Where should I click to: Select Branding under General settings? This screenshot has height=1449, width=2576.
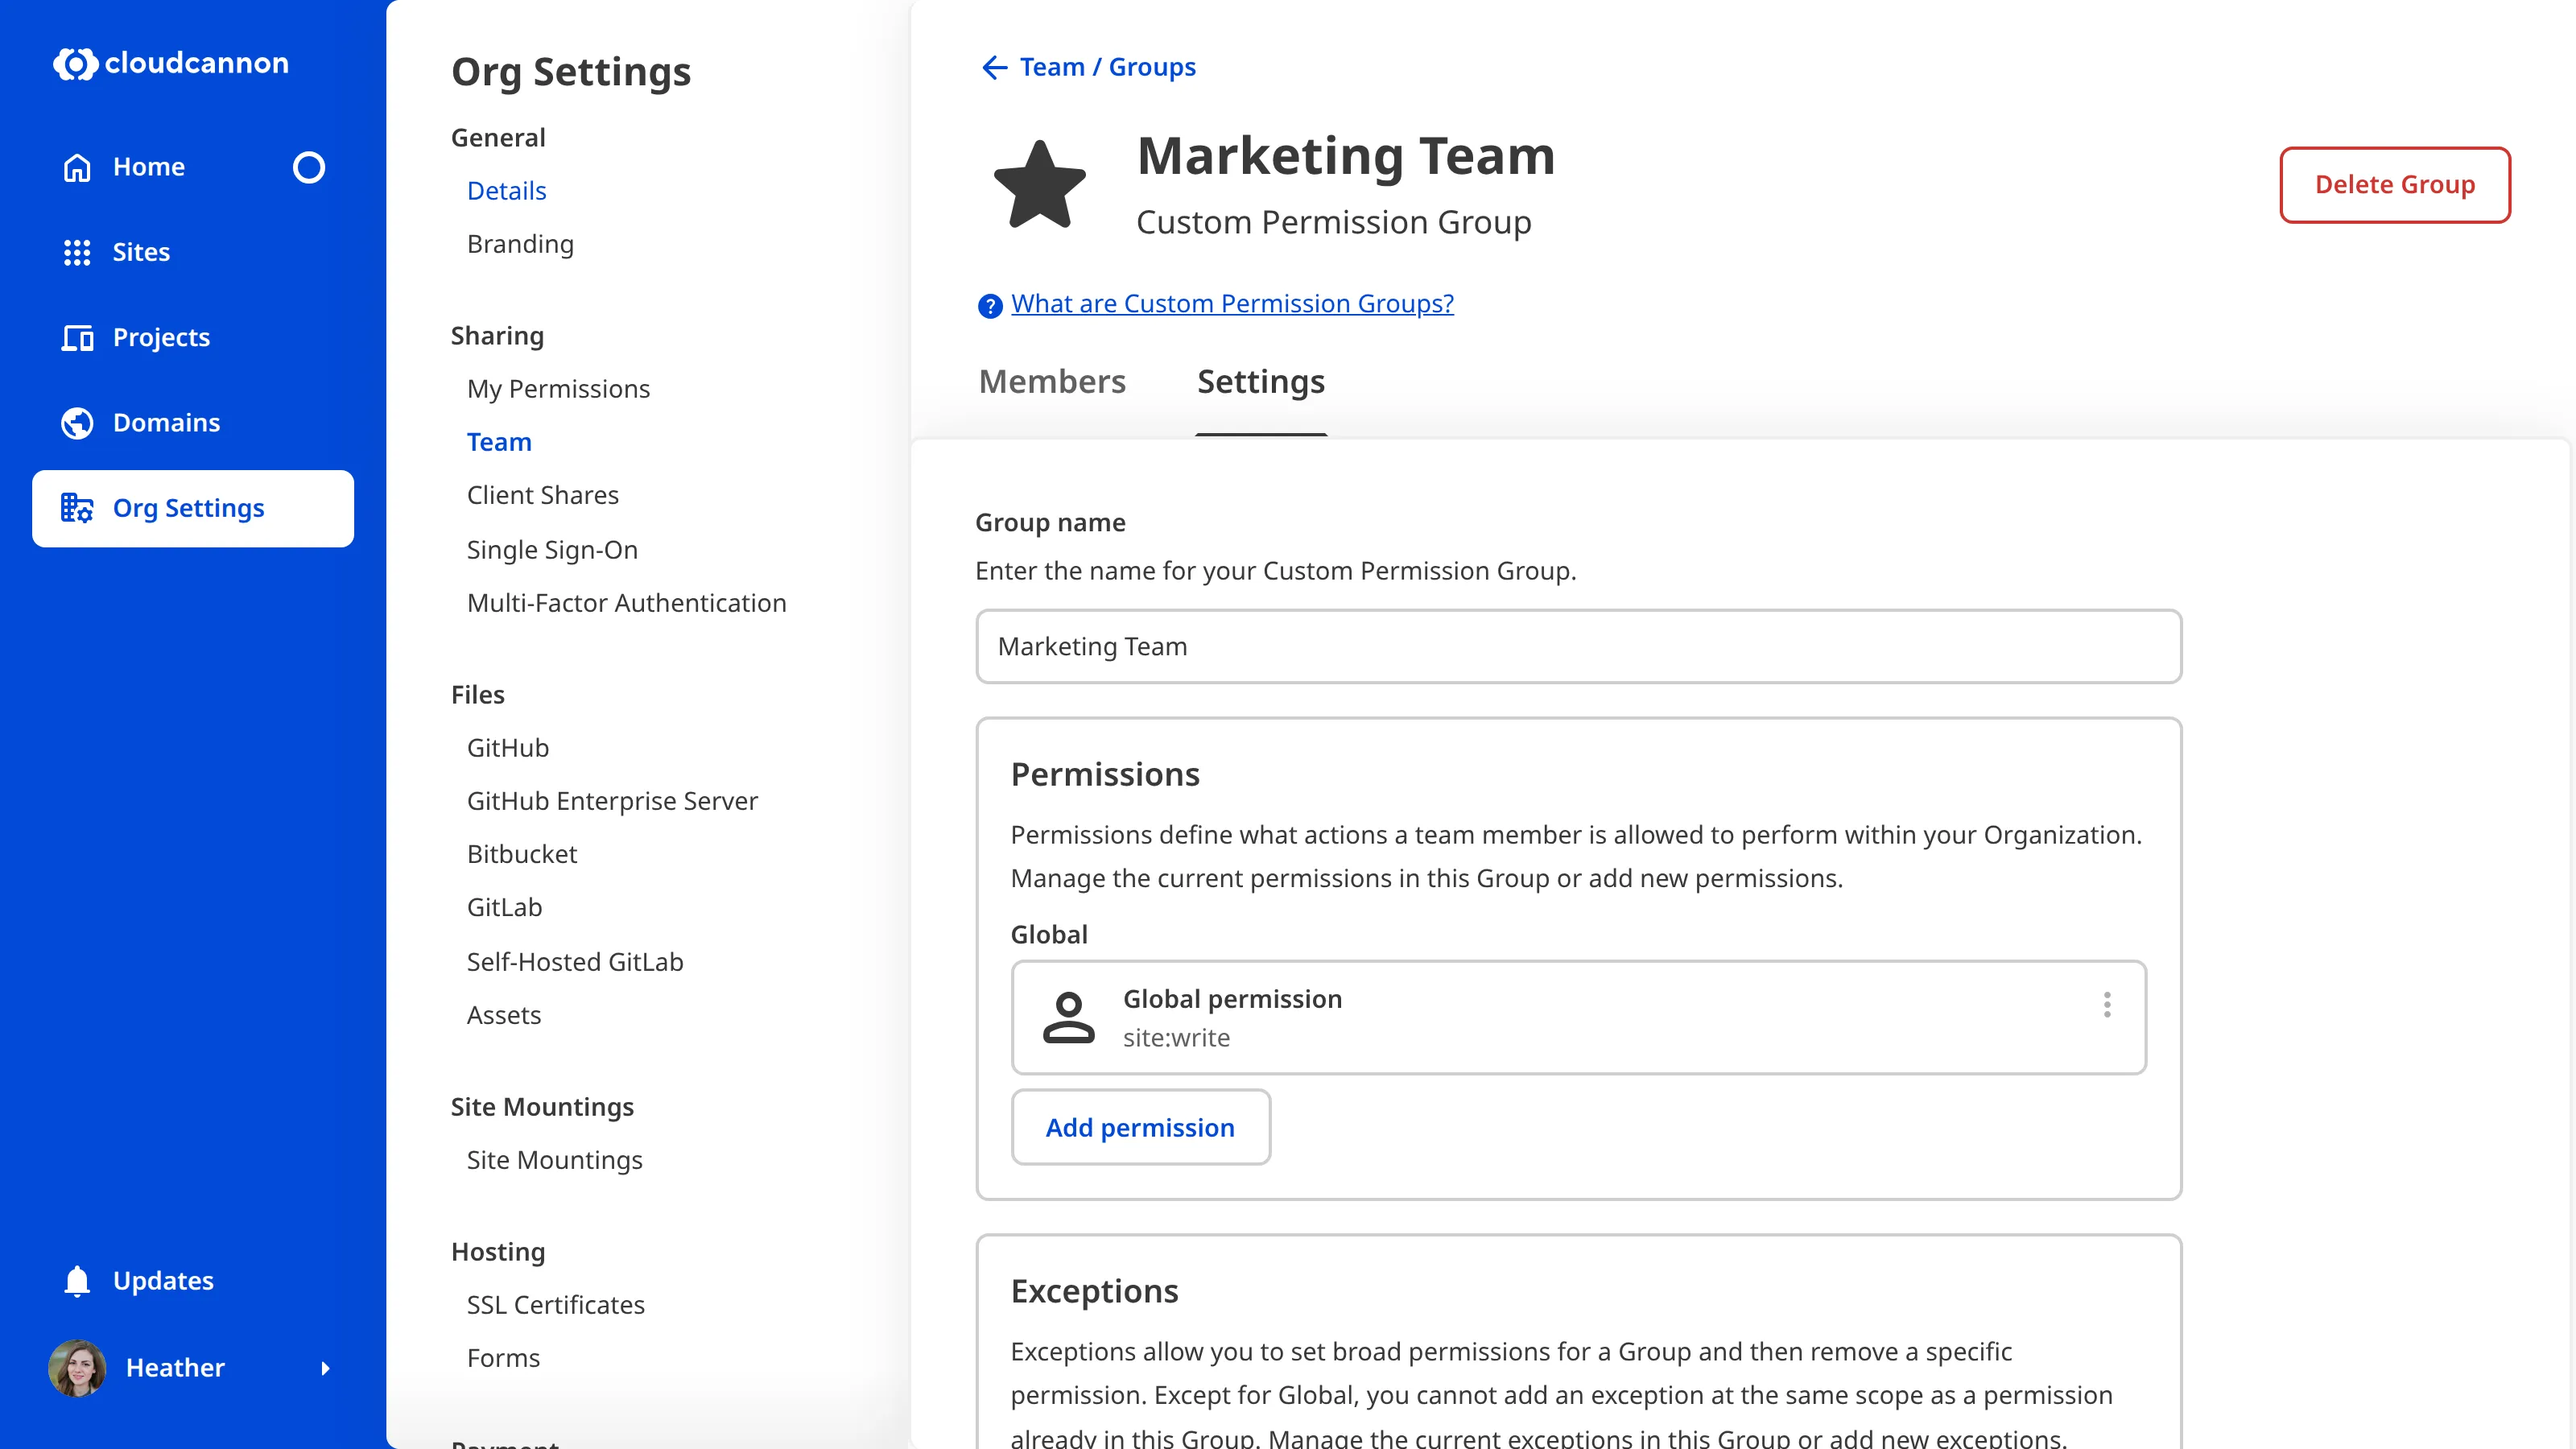pos(520,244)
